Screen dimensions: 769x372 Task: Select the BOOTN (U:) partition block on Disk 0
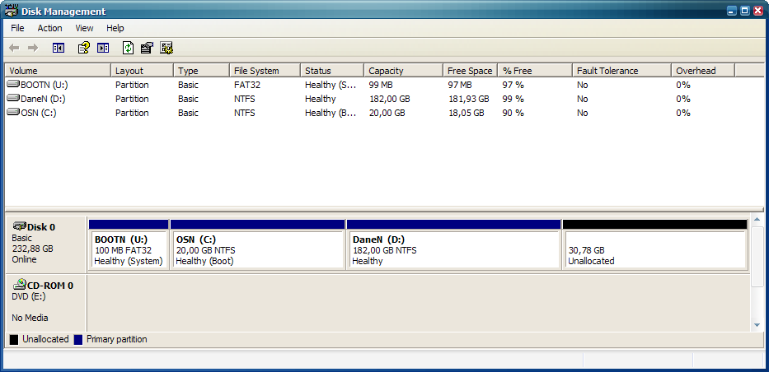click(129, 244)
